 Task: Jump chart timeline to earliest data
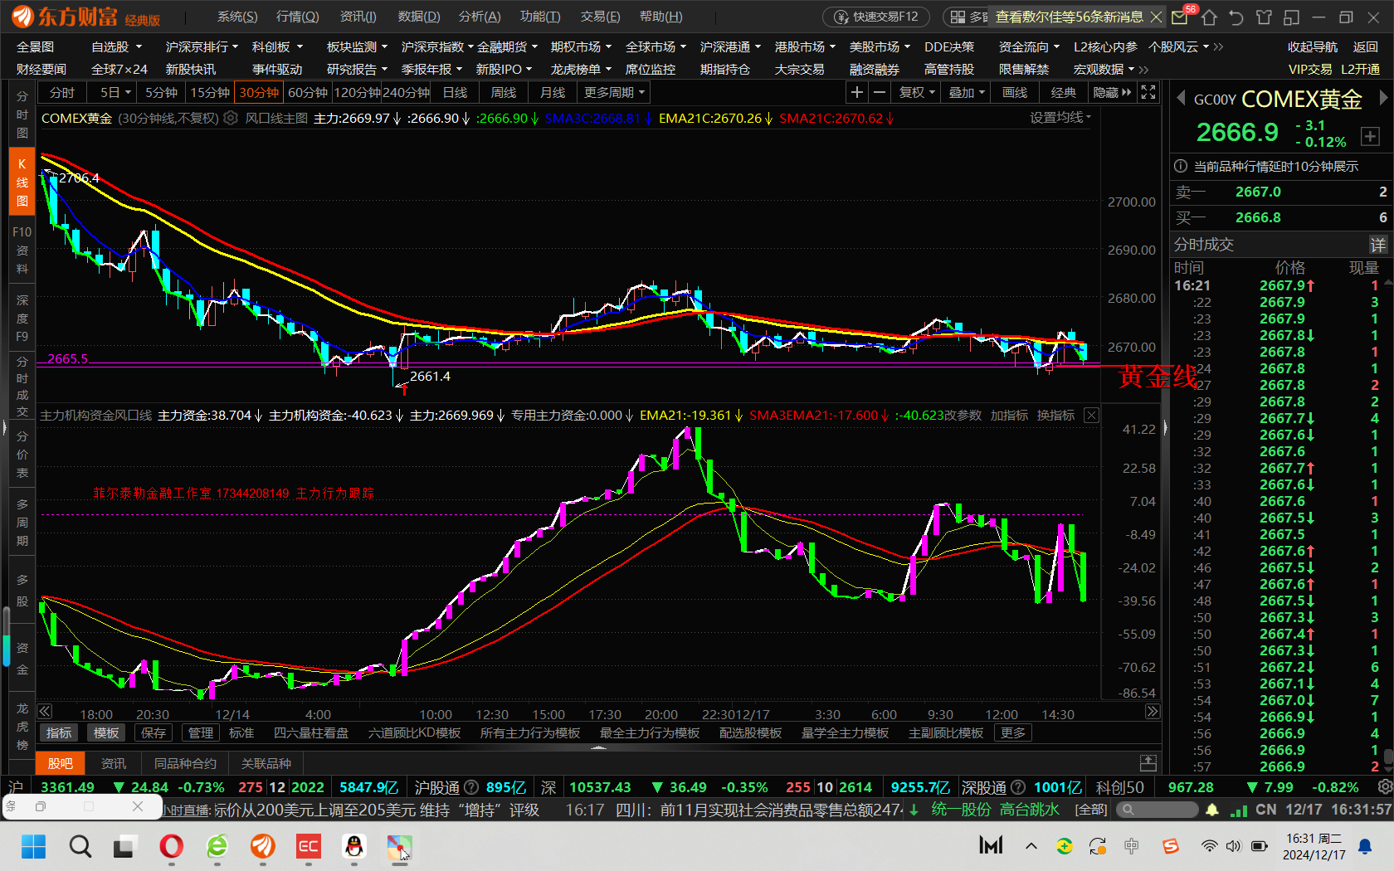pyautogui.click(x=45, y=712)
